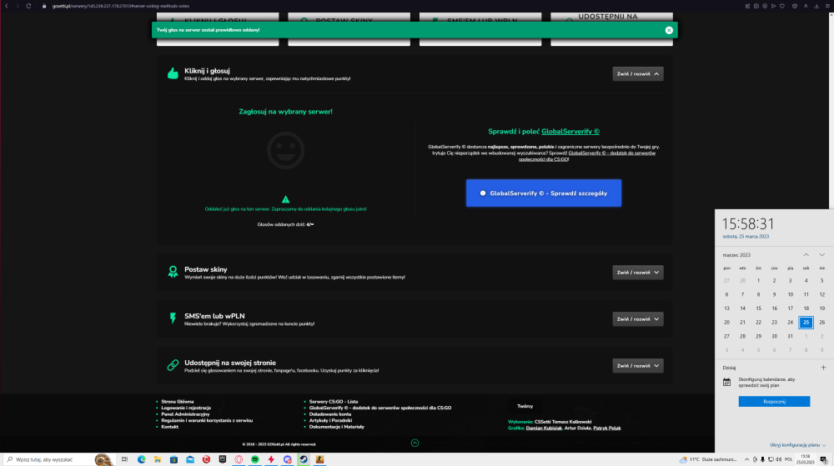Expand the SMS'em lub wPLN section

[x=638, y=319]
